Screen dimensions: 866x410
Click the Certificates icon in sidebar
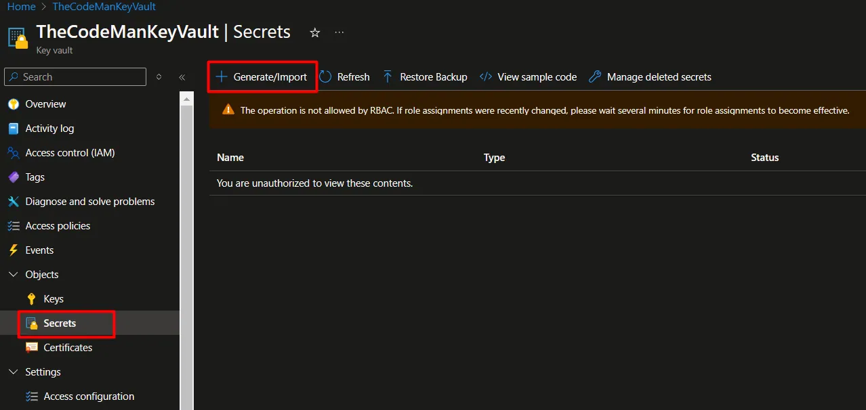coord(31,348)
